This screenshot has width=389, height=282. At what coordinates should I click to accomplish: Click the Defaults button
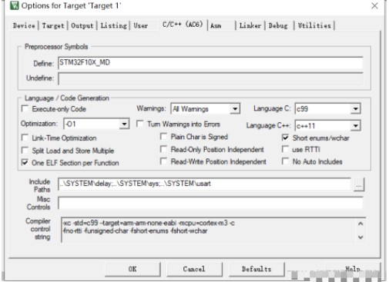click(x=257, y=269)
